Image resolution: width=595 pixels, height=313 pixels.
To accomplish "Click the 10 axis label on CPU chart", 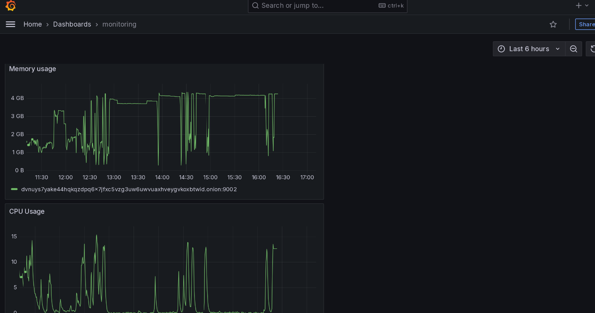I will (14, 262).
